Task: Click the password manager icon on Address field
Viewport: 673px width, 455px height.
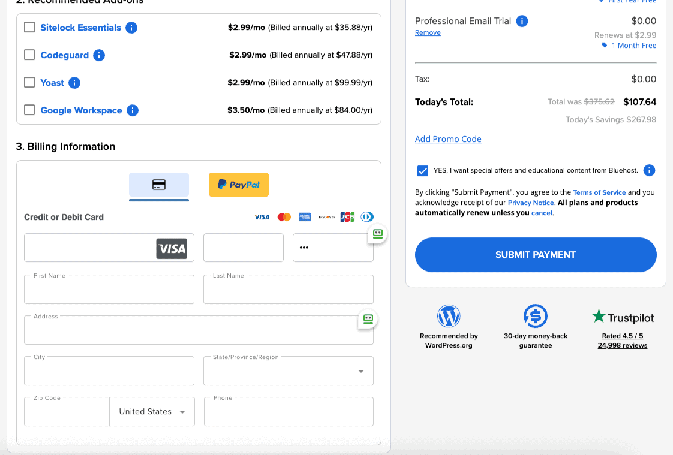Action: [x=368, y=319]
